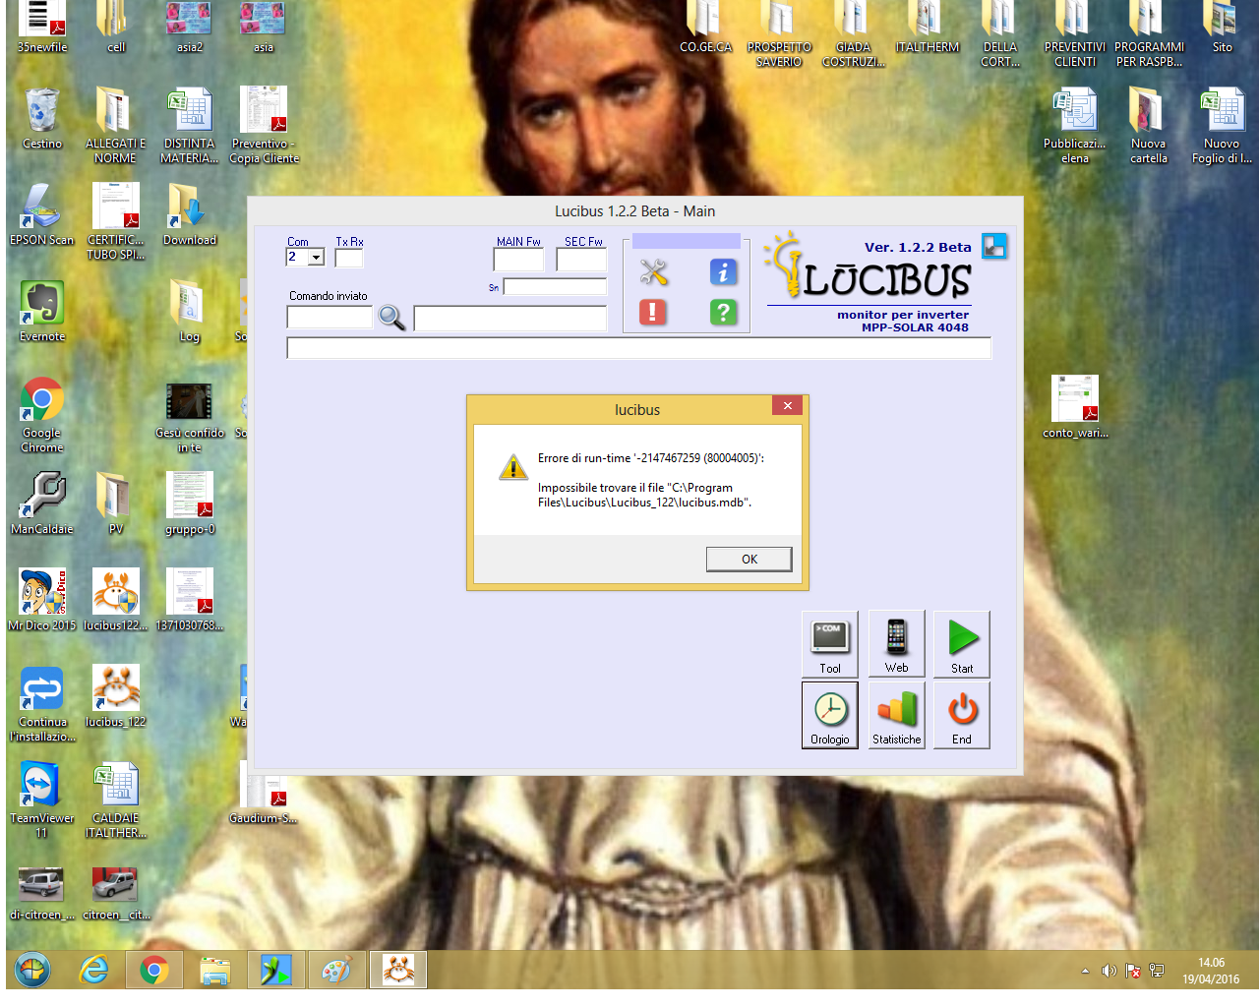Open the green taskbar app beside File Explorer
This screenshot has height=1007, width=1259.
tap(275, 971)
